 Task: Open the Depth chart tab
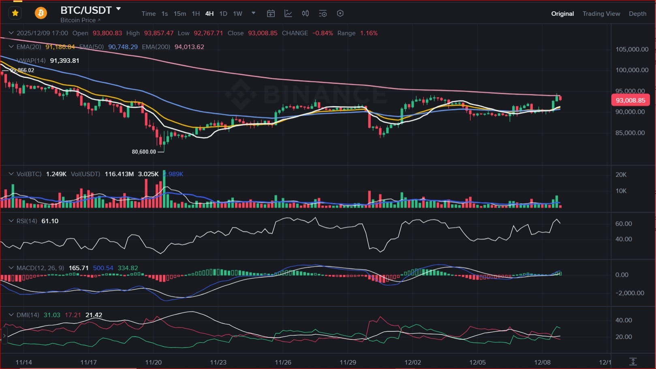[x=637, y=14]
